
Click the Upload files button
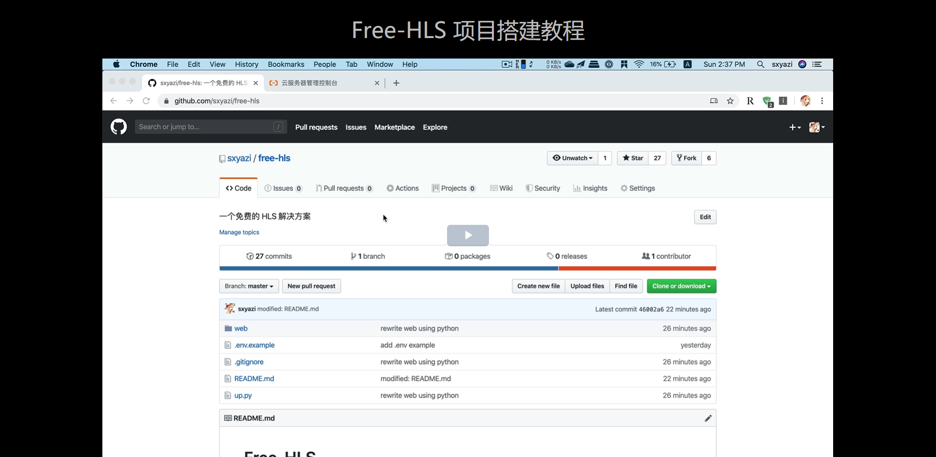pos(587,286)
